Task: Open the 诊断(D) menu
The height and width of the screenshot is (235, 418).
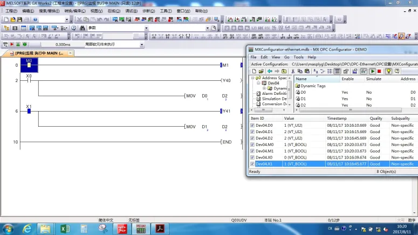Action: pos(148,11)
